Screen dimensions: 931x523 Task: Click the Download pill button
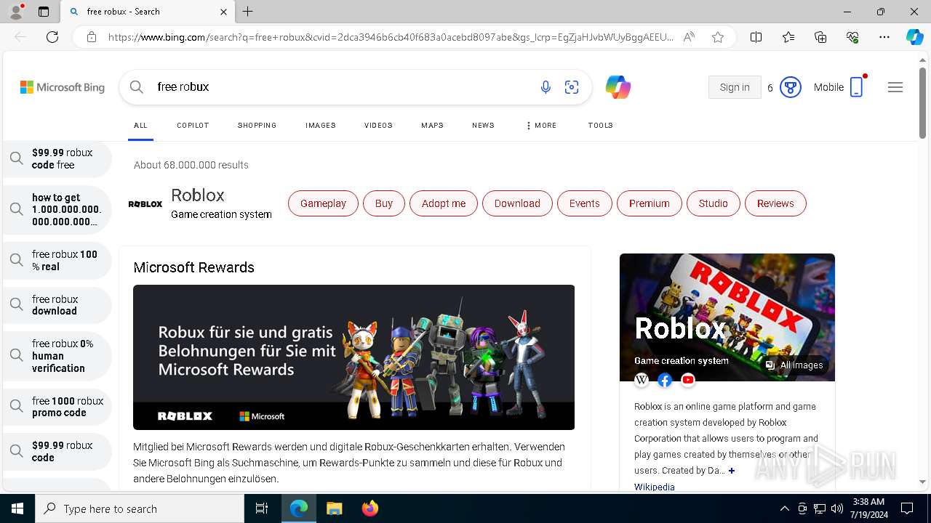[x=517, y=203]
